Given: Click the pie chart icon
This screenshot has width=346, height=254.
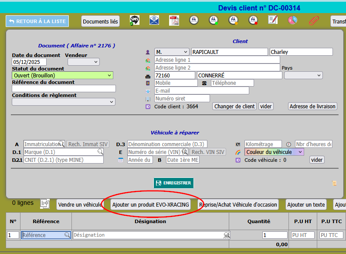Looking at the screenshot, I should [x=292, y=20].
